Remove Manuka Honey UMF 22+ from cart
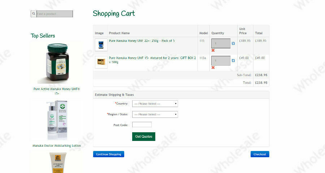 coord(213,50)
